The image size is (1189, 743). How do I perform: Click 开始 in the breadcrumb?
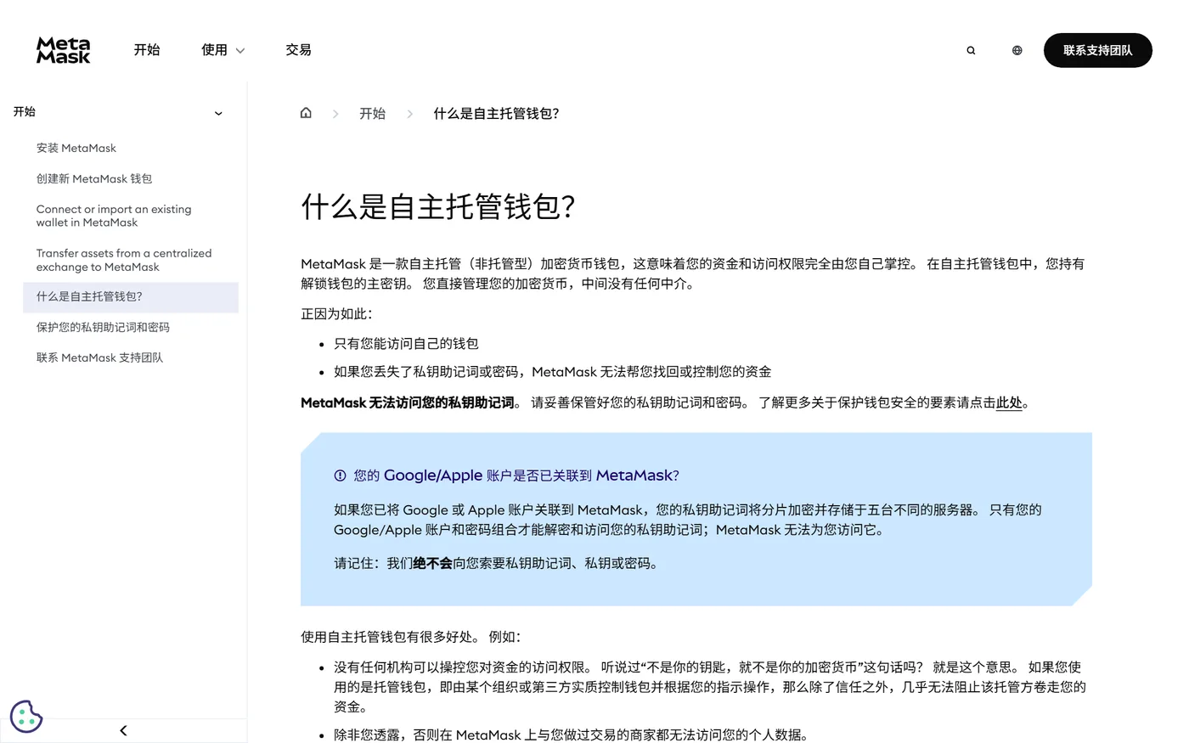(x=372, y=113)
